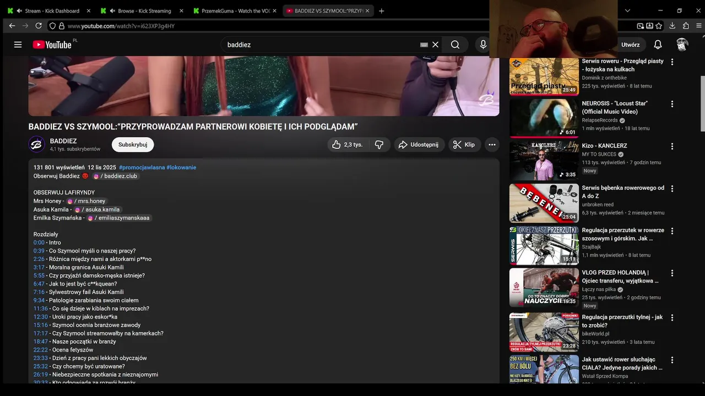Create a clip with Klip button

click(464, 145)
